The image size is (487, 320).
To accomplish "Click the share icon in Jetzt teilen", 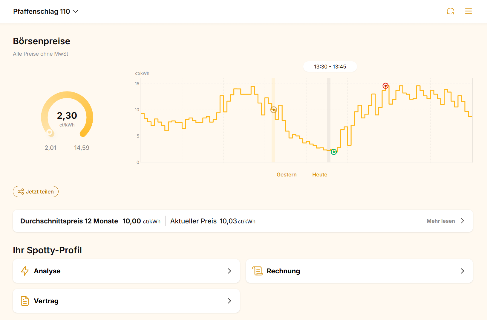I will point(21,192).
